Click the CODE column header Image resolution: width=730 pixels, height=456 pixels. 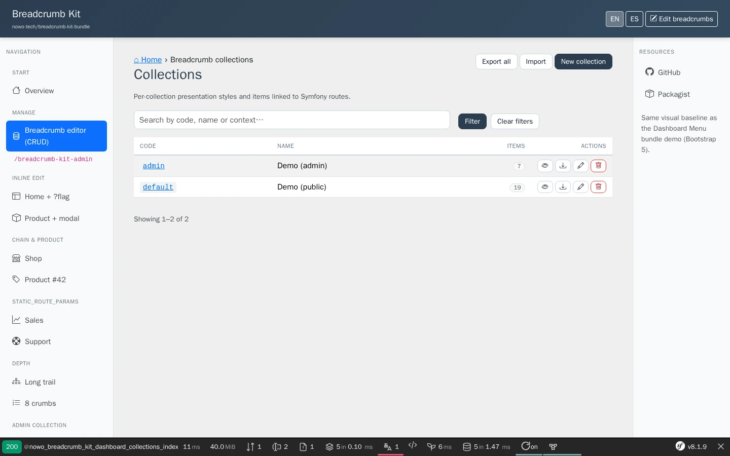point(148,146)
